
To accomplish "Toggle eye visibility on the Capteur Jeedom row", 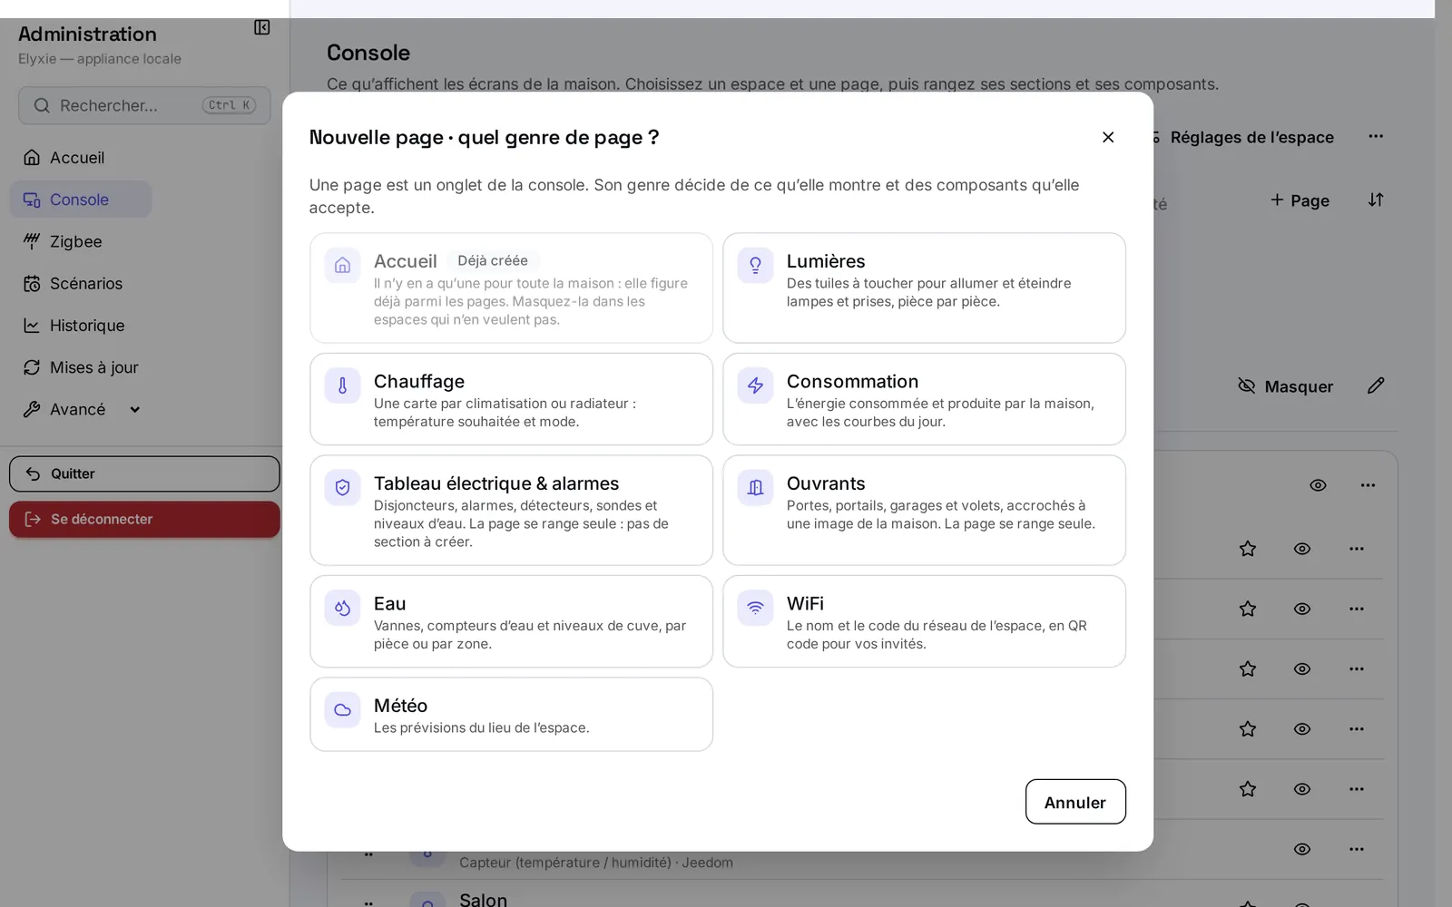I will pyautogui.click(x=1302, y=850).
